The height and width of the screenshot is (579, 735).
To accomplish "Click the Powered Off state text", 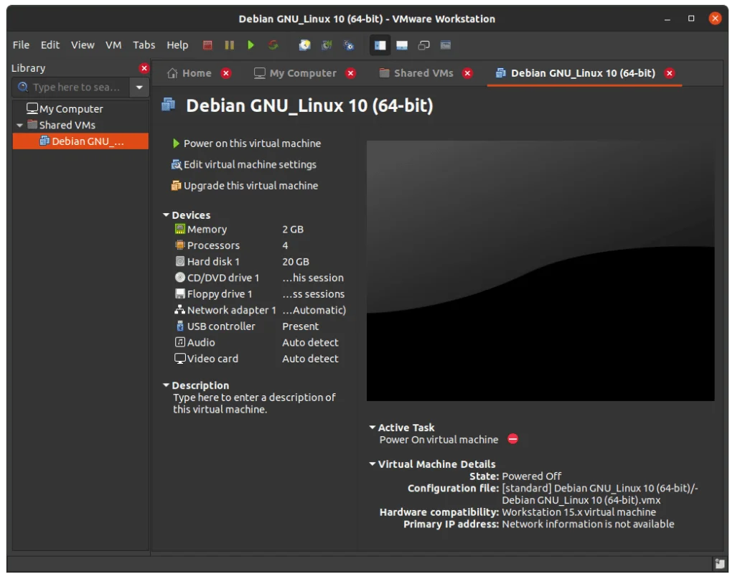I will (x=532, y=476).
